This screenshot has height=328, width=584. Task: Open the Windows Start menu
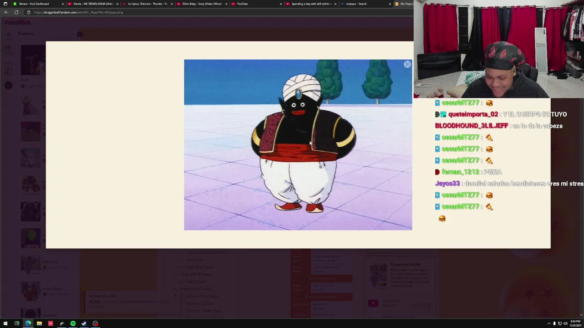point(5,323)
